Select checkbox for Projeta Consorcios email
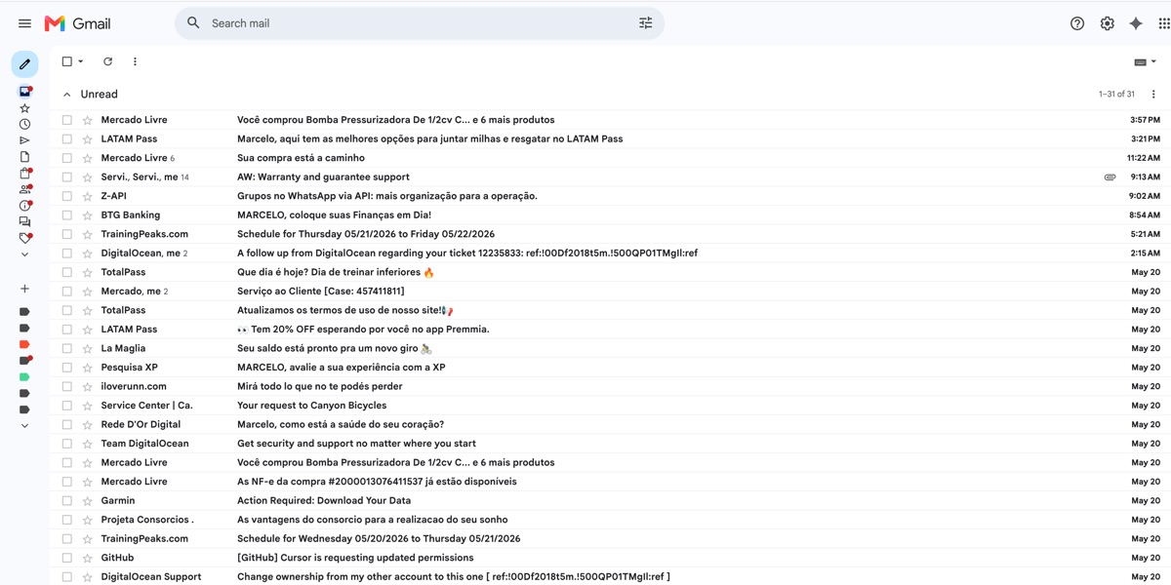 click(x=66, y=520)
